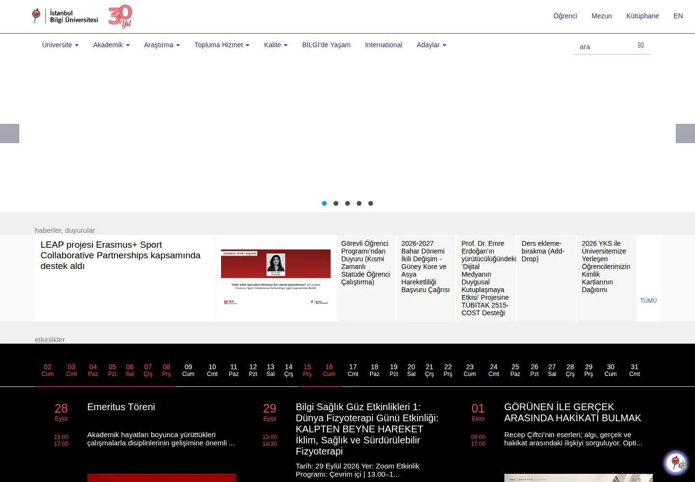Click the search icon next to ara
Screen dimensions: 695x482
coord(641,45)
